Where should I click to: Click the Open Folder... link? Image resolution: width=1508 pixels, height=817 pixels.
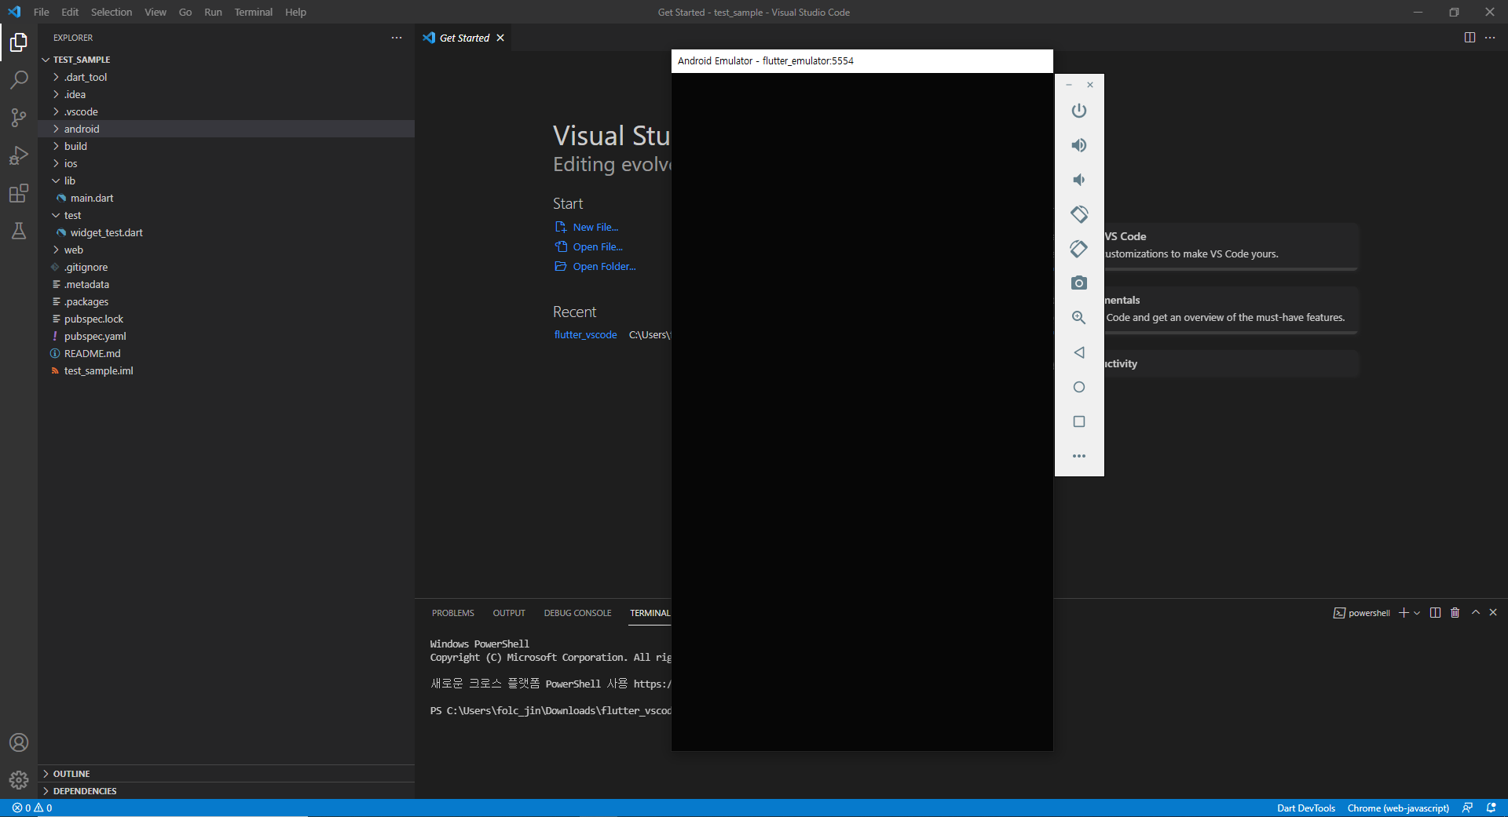[x=595, y=266]
